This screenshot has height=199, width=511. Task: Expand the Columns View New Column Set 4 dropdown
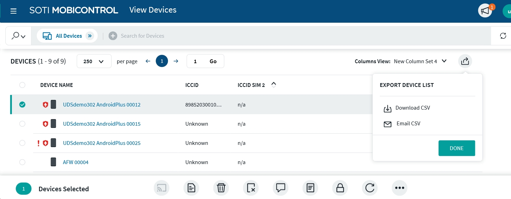click(x=444, y=61)
